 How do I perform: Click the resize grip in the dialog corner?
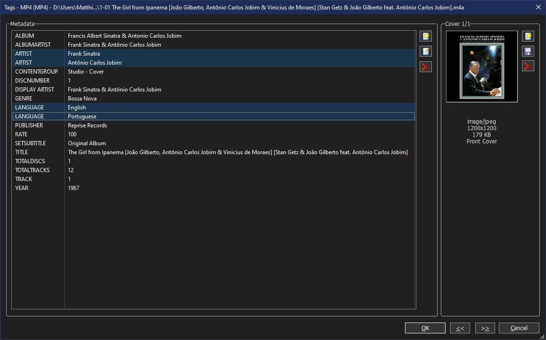pos(543,337)
